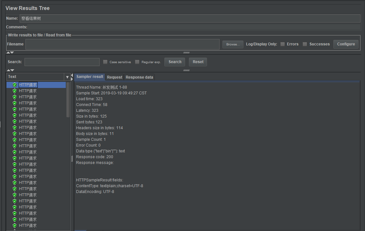Collapse upward using the arrow under the Filename panel
Viewport: 365px width, 231px height.
(x=8, y=53)
